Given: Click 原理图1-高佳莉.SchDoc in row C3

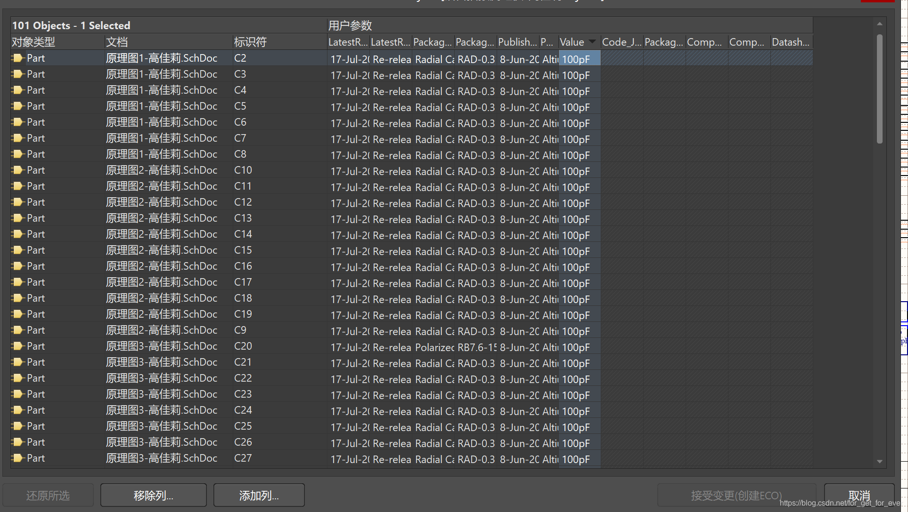Looking at the screenshot, I should (169, 74).
